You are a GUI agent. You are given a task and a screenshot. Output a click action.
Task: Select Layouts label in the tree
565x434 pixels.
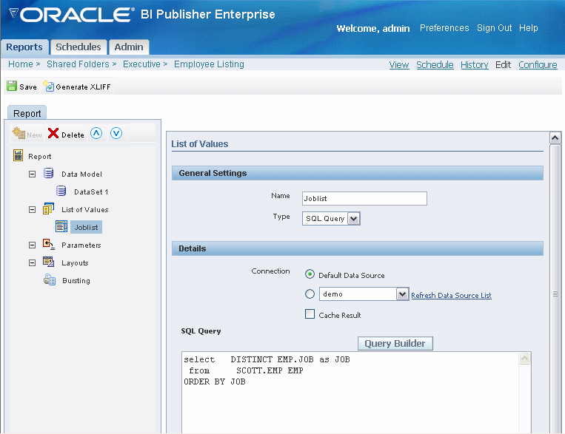[x=75, y=263]
